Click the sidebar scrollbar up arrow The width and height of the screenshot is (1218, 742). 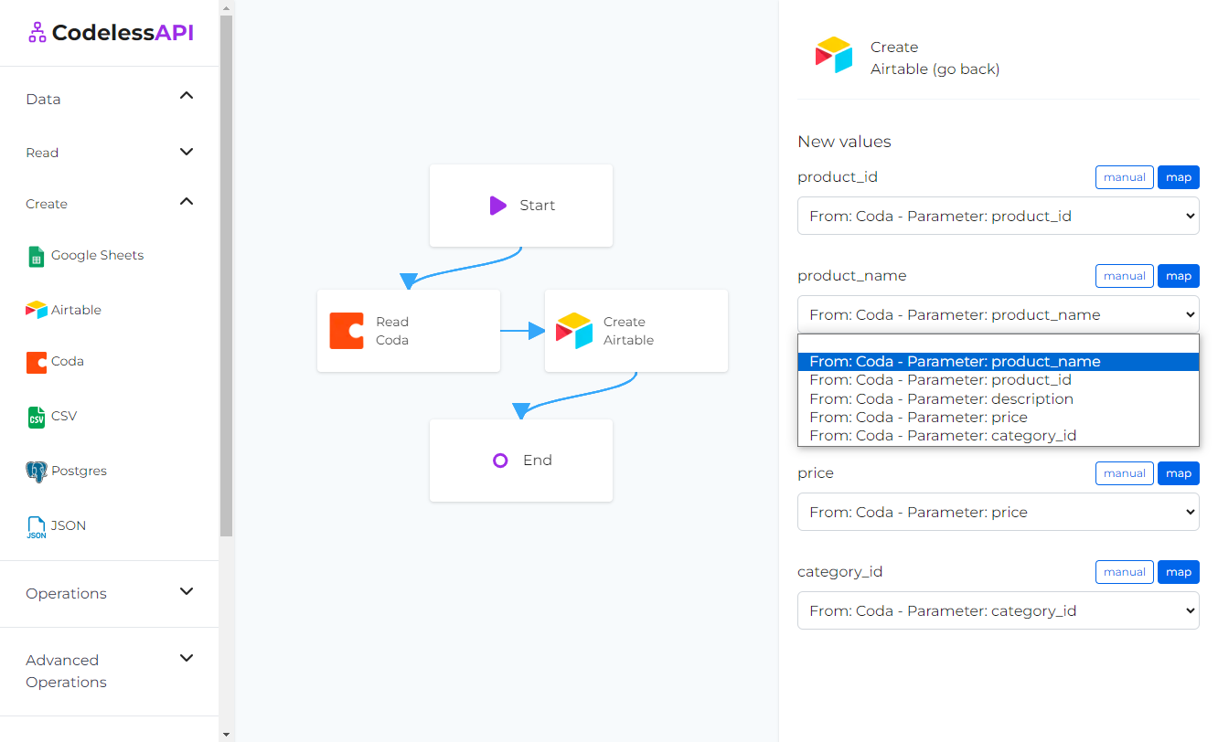(x=226, y=7)
